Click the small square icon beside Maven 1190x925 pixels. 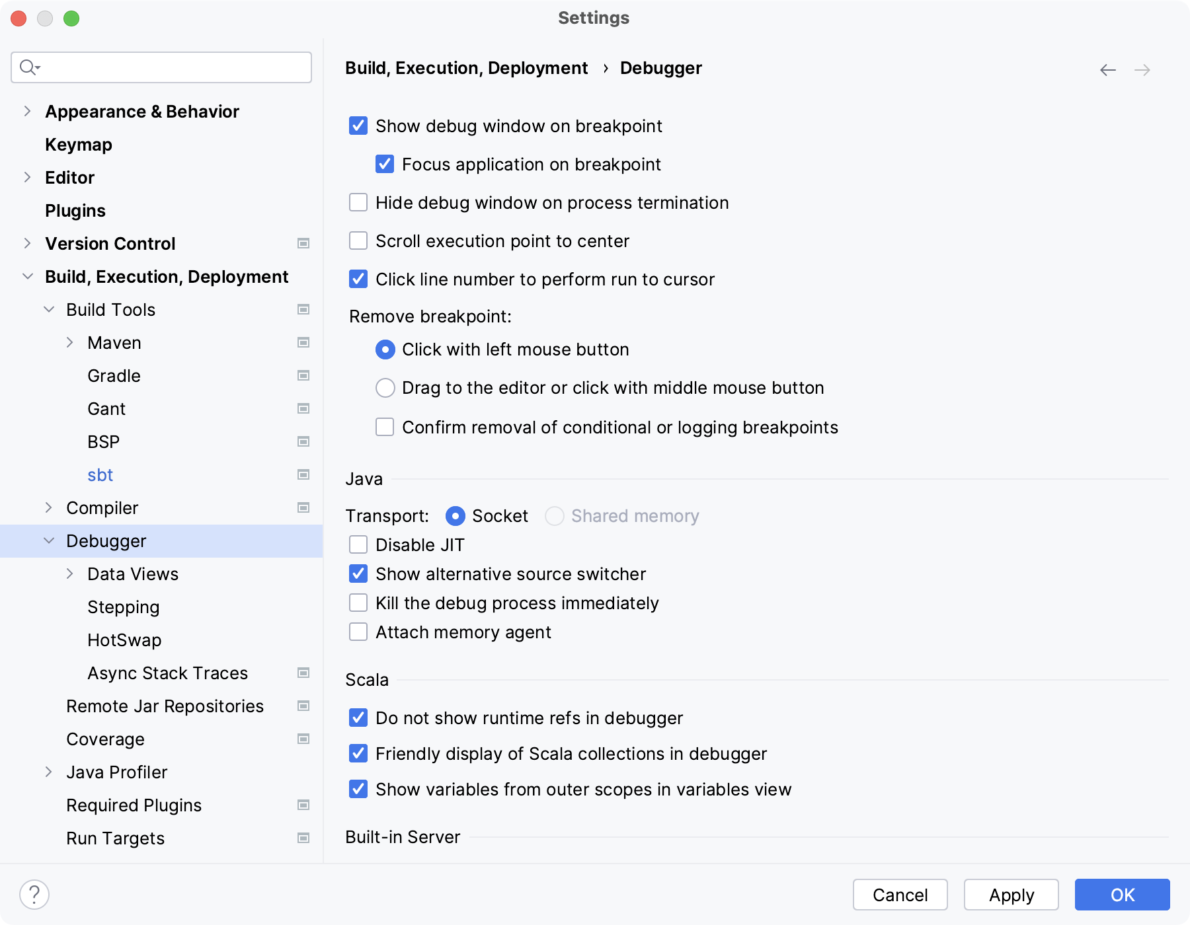(303, 342)
